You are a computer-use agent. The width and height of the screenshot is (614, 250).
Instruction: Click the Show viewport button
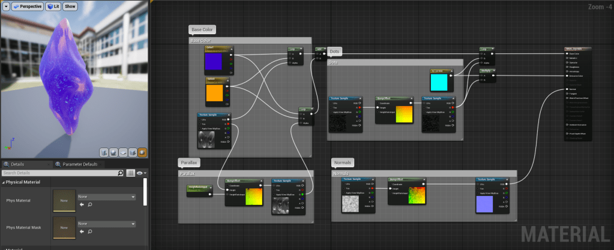tap(70, 6)
